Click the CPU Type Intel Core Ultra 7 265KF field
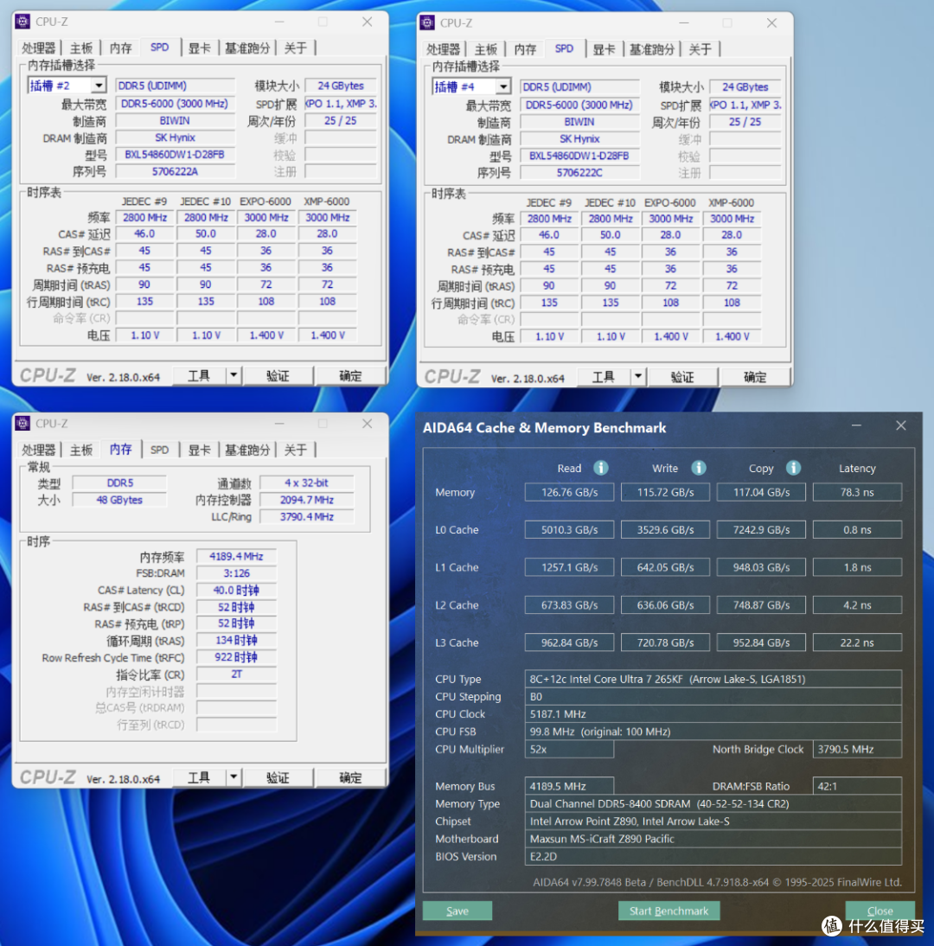934x946 pixels. click(x=713, y=679)
